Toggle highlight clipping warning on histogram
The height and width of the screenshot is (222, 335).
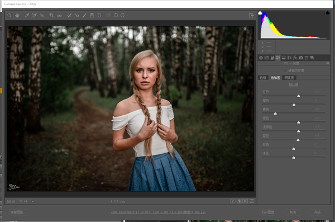[327, 13]
